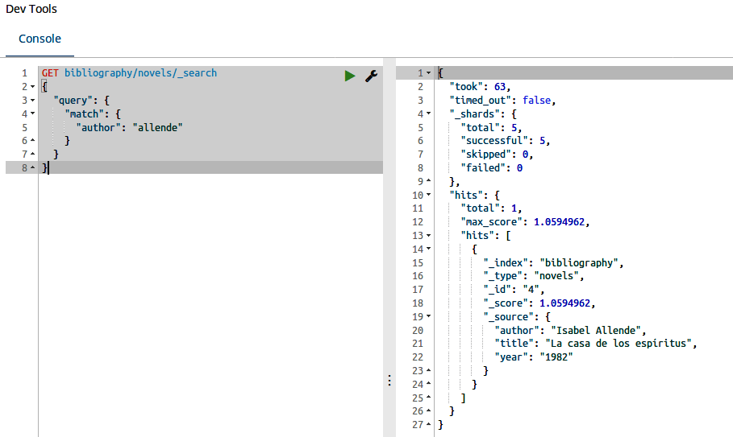Screen dimensions: 733x437
Task: Click the "Isabel Allende" author value in the response
Action: point(597,330)
